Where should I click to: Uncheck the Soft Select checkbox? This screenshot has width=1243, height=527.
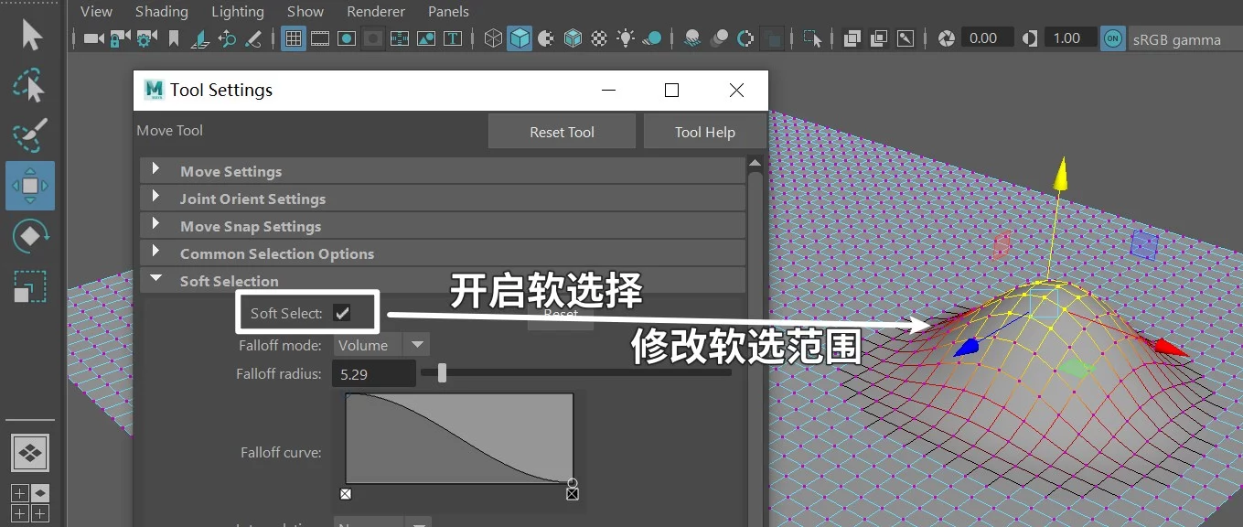[342, 313]
